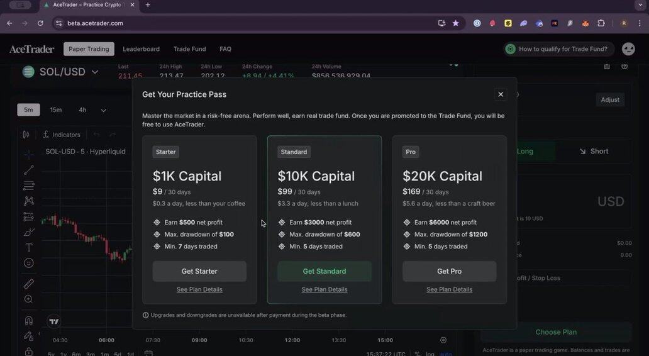The width and height of the screenshot is (649, 356).
Task: Select the 5m timeframe
Action: pos(28,109)
